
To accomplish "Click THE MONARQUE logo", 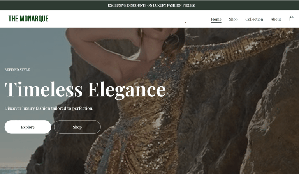I will pyautogui.click(x=28, y=19).
